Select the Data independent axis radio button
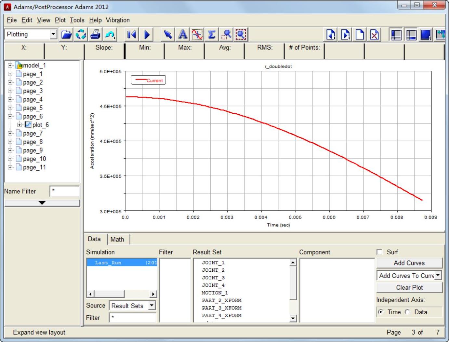The height and width of the screenshot is (342, 449). click(408, 312)
